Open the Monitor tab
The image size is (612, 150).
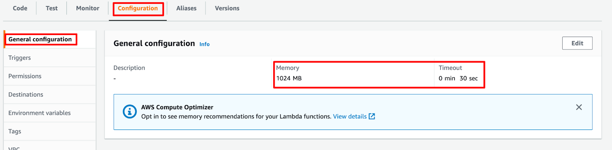coord(88,8)
